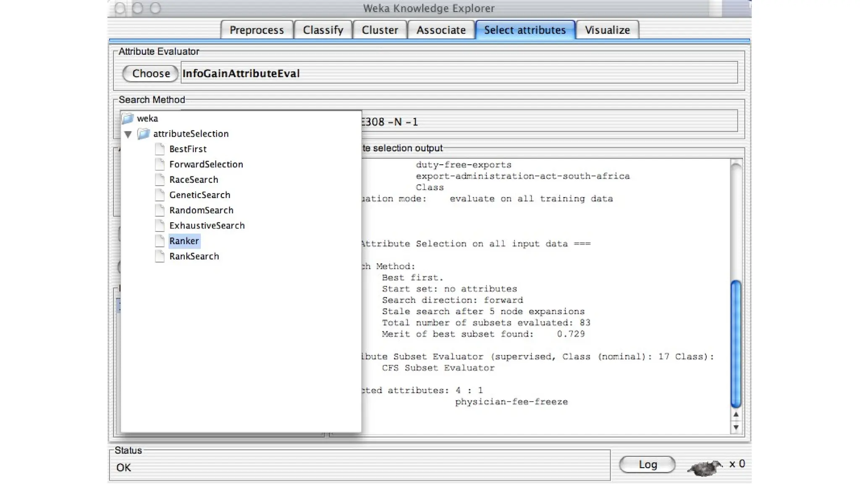This screenshot has height=484, width=860.
Task: Click the GeneticSearch document icon
Action: (x=160, y=195)
